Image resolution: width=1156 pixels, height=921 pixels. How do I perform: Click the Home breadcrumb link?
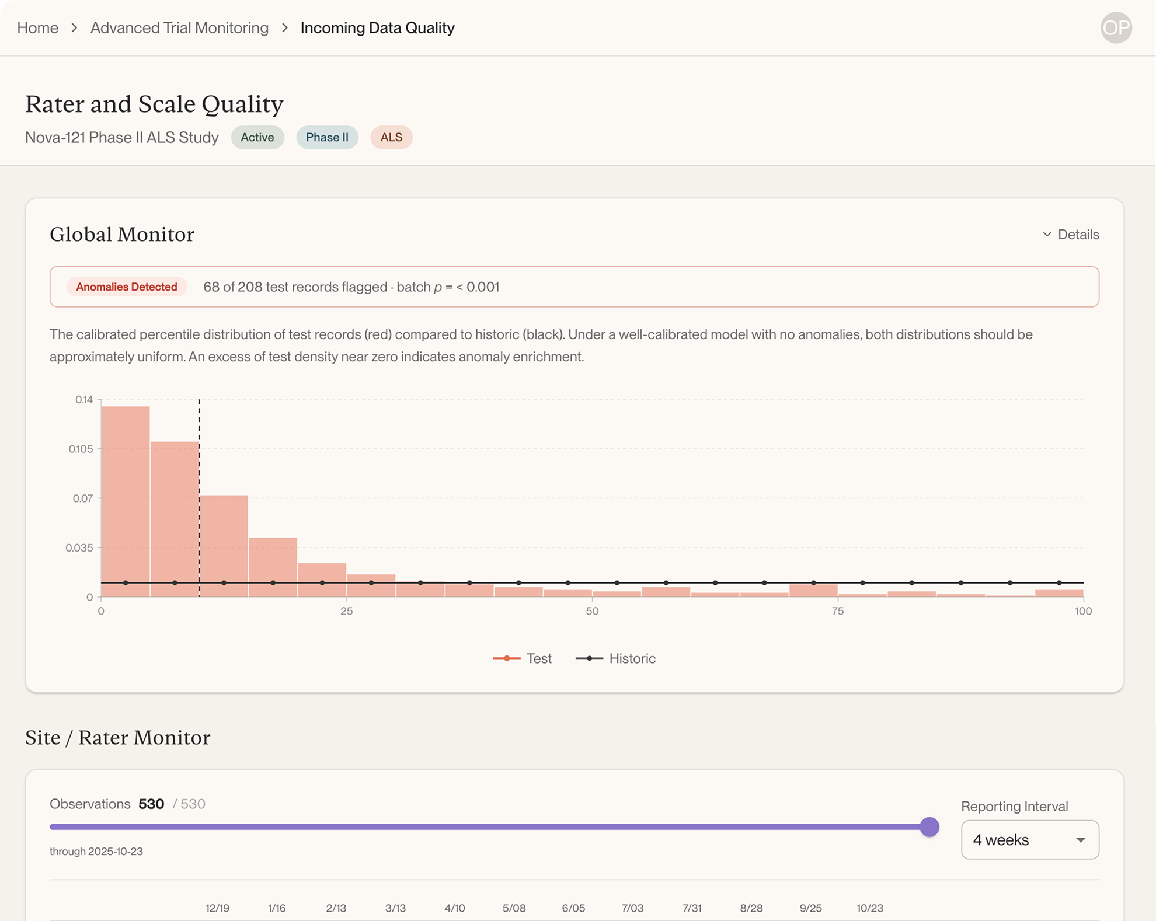[x=37, y=27]
